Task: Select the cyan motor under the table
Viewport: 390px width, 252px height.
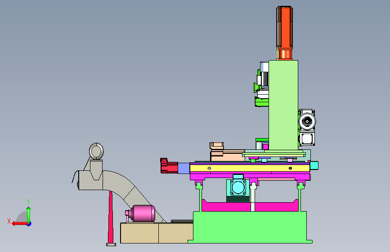Action: click(x=238, y=187)
